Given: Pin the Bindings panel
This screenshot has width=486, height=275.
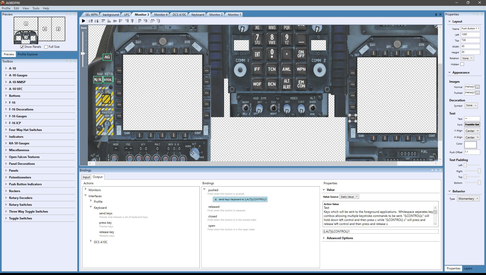Looking at the screenshot, I should [x=436, y=170].
